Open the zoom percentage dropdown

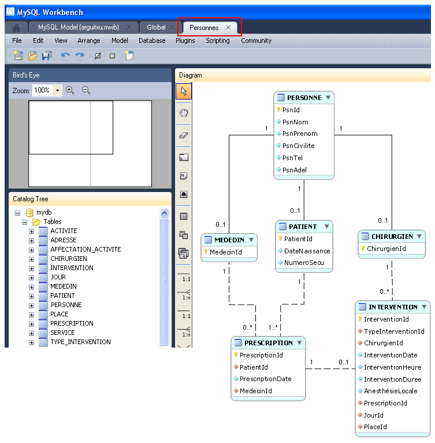(x=57, y=90)
